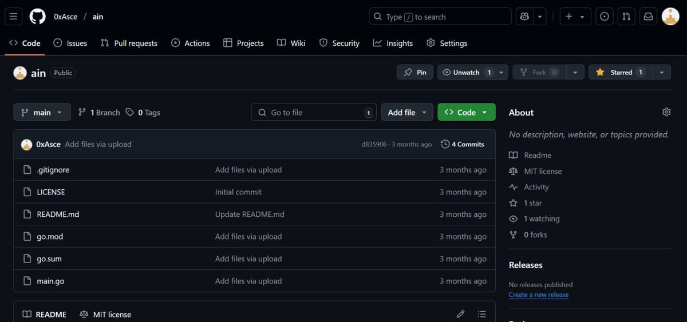This screenshot has height=322, width=687.
Task: View 1 watching link
Action: pyautogui.click(x=534, y=218)
